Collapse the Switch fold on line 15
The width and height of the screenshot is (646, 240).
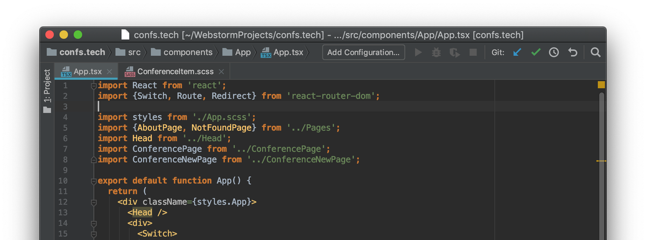click(x=94, y=234)
